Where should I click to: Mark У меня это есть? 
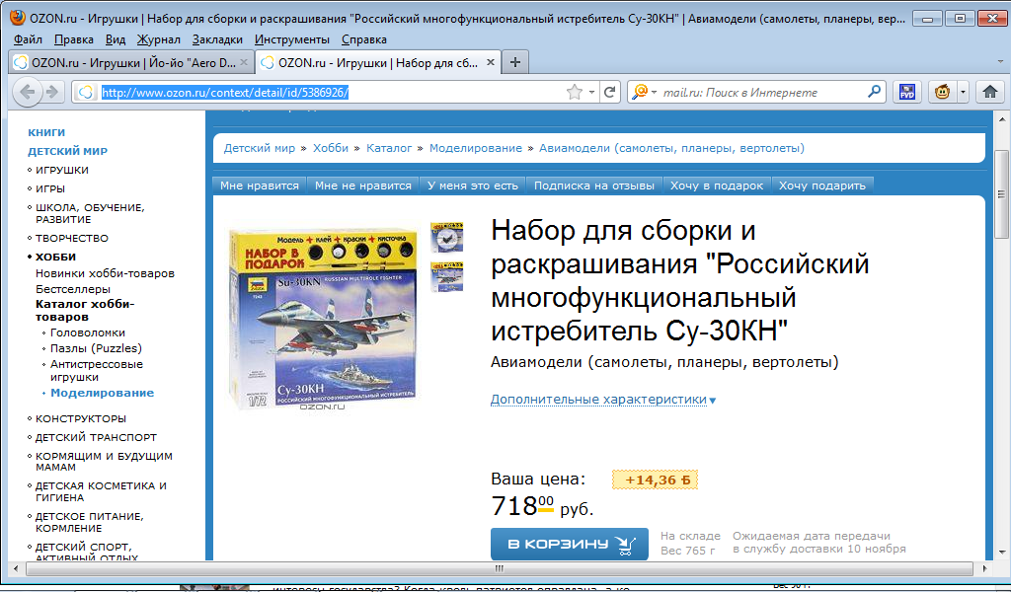click(473, 185)
